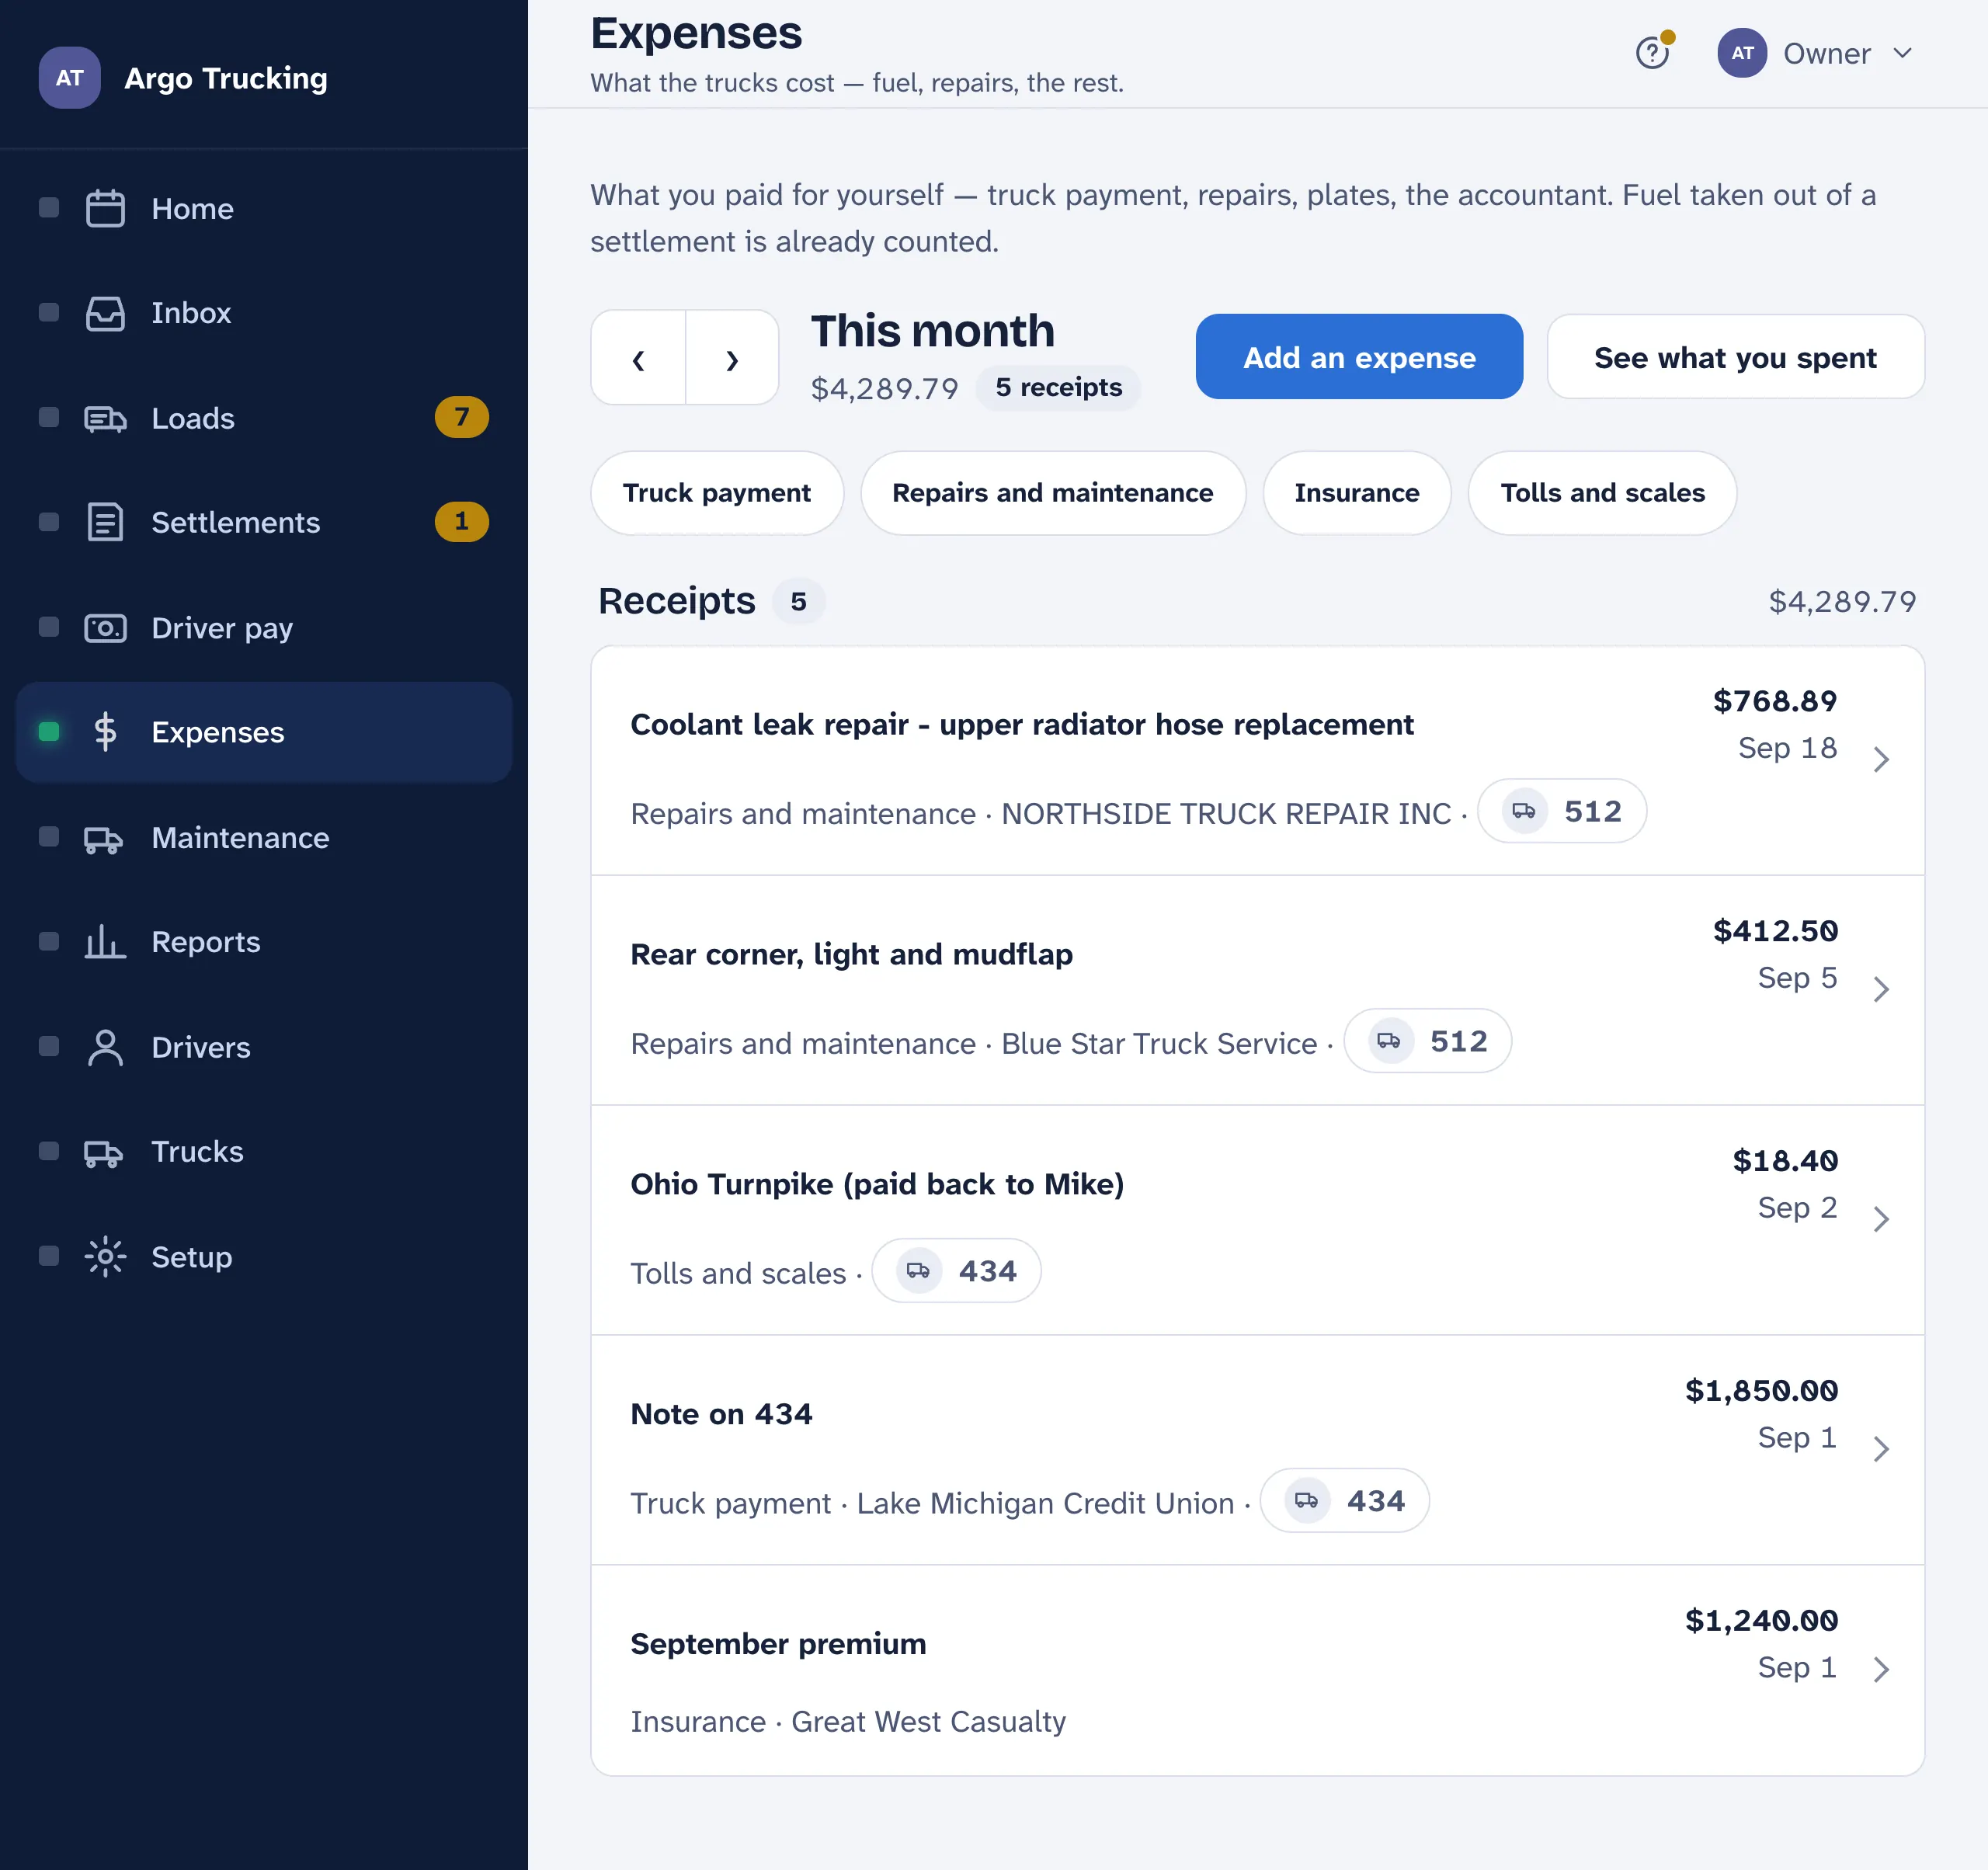Click the AT avatar beside Owner
This screenshot has width=1988, height=1870.
[1742, 53]
